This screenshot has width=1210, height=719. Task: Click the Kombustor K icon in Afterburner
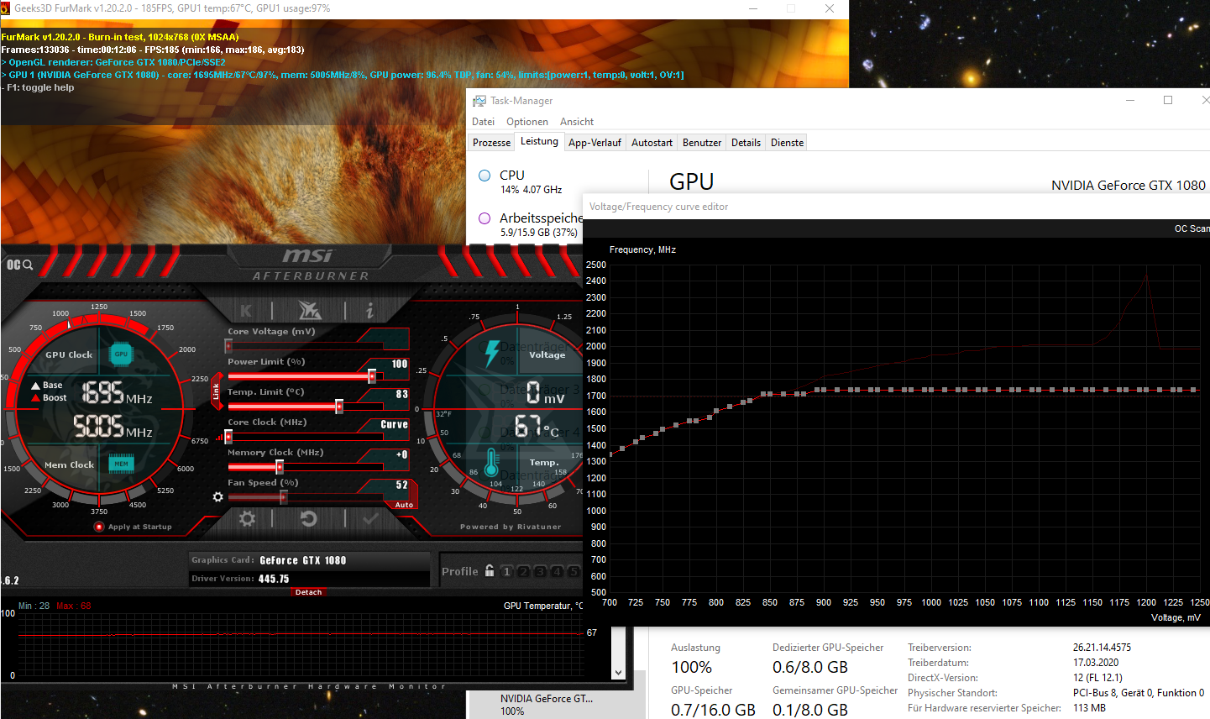[x=246, y=311]
